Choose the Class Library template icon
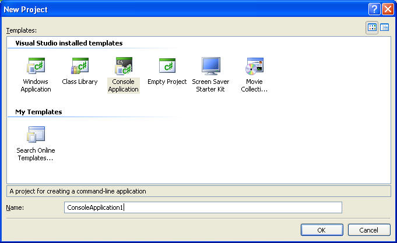397x243 pixels. (x=79, y=66)
